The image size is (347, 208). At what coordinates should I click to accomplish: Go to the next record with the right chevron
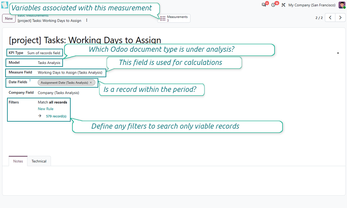coord(340,18)
